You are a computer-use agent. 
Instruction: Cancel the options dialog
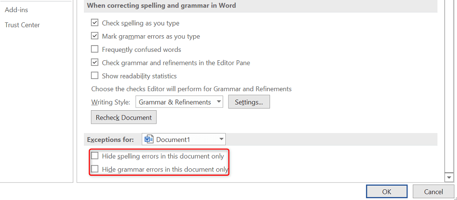point(433,192)
